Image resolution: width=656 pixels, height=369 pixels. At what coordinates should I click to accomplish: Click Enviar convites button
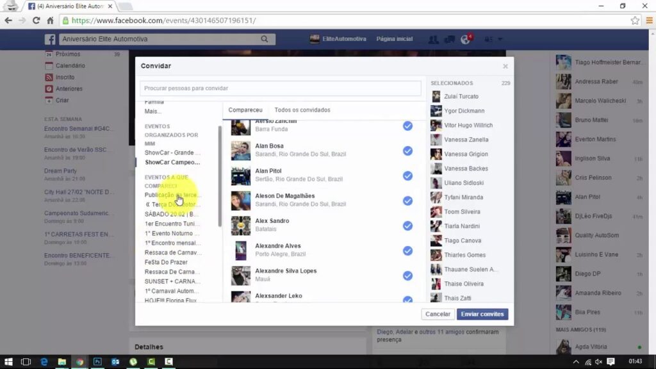pyautogui.click(x=482, y=314)
